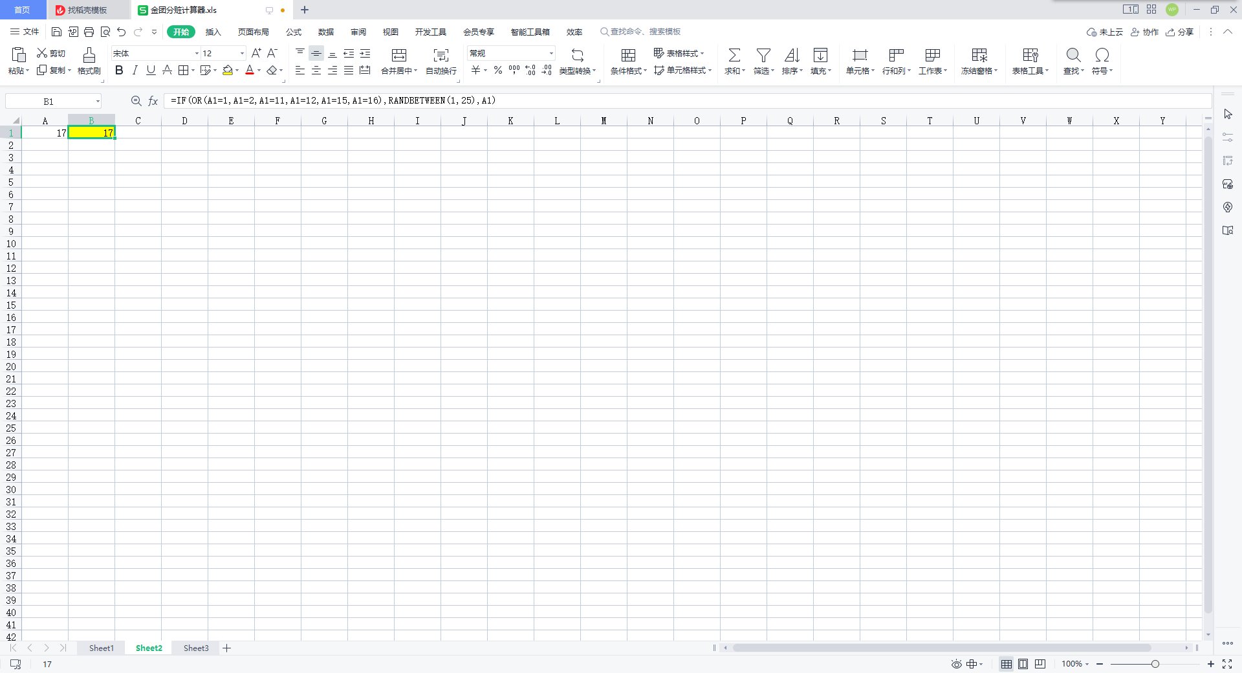
Task: Click the Filter funnel icon
Action: [x=763, y=55]
